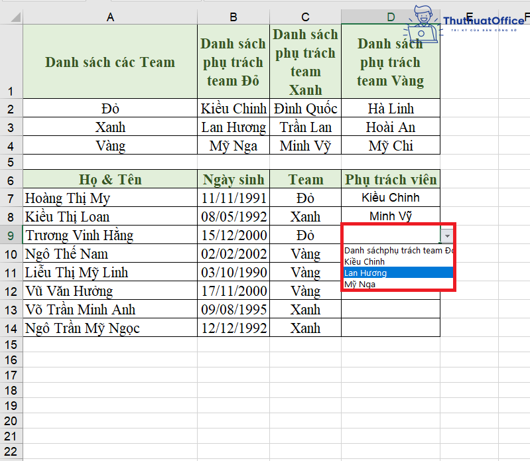Select row 1 header
This screenshot has width=530, height=461.
pyautogui.click(x=11, y=62)
